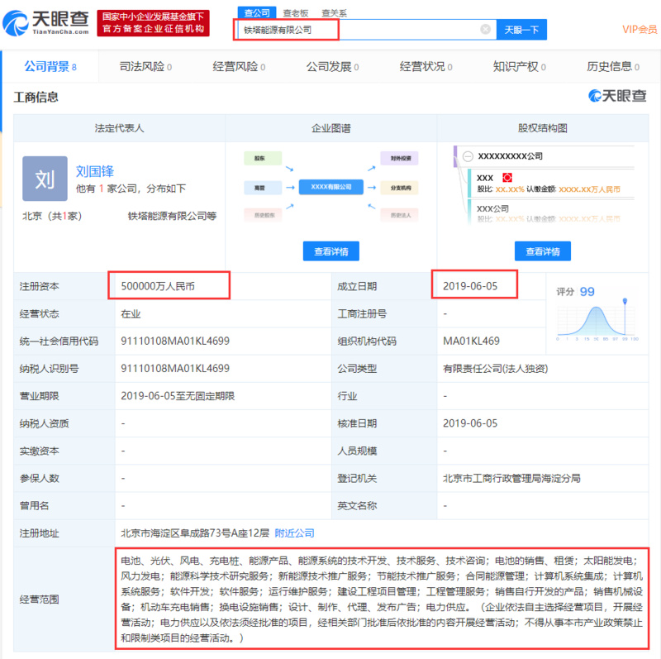Click the 高管 node in enterprise graph
The image size is (661, 659).
pyautogui.click(x=262, y=187)
